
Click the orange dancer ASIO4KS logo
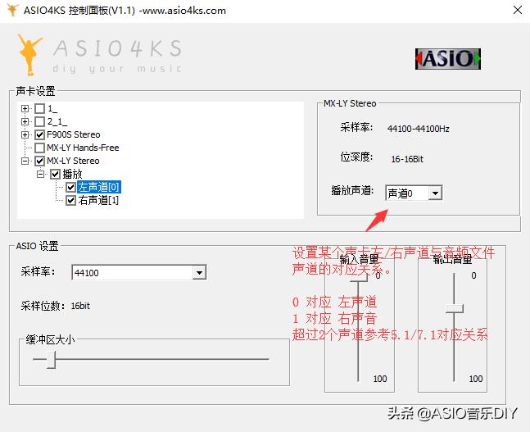[29, 54]
